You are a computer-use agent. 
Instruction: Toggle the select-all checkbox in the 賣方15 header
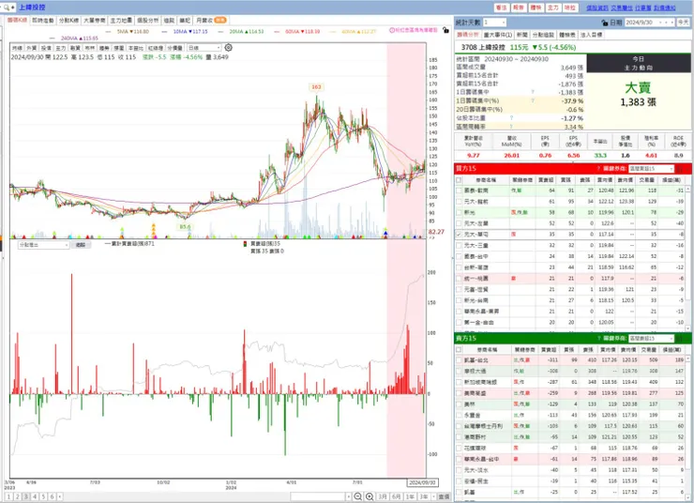pos(459,349)
